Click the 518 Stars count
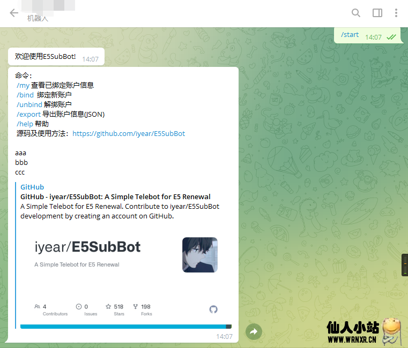 tap(115, 309)
